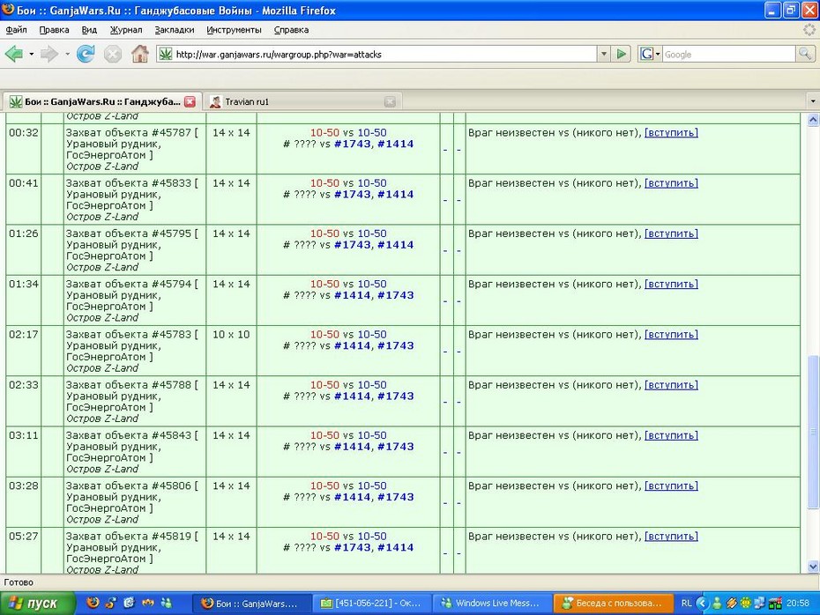Focus the Google search field
This screenshot has height=615, width=820.
point(729,54)
